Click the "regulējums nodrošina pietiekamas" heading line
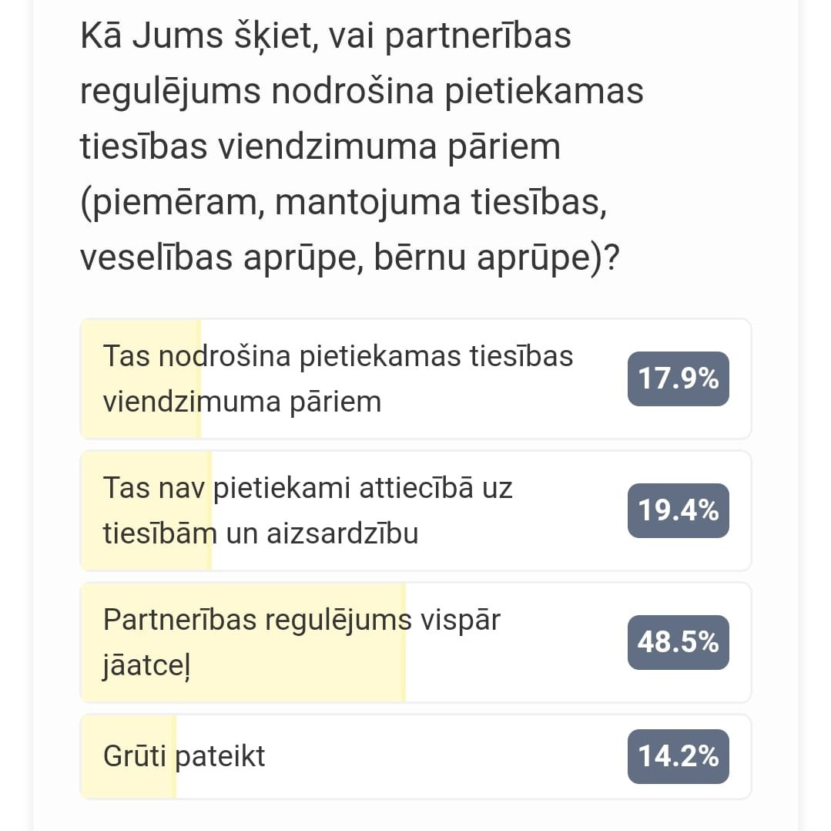 [362, 91]
